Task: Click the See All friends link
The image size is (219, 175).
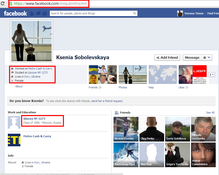Action: [210, 113]
